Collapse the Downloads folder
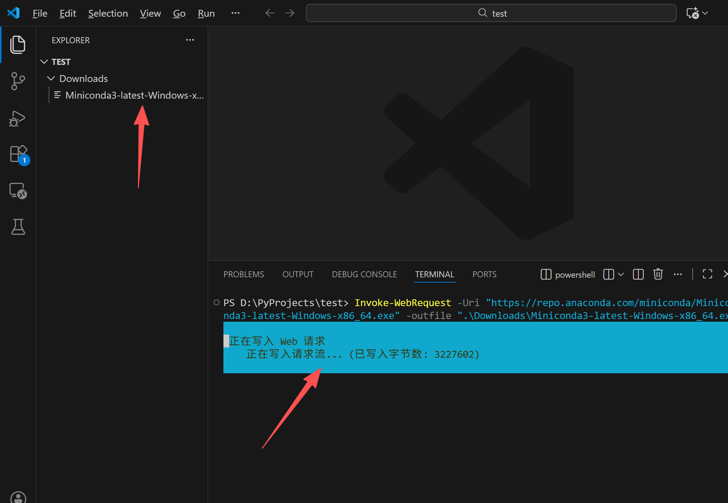 pyautogui.click(x=51, y=79)
